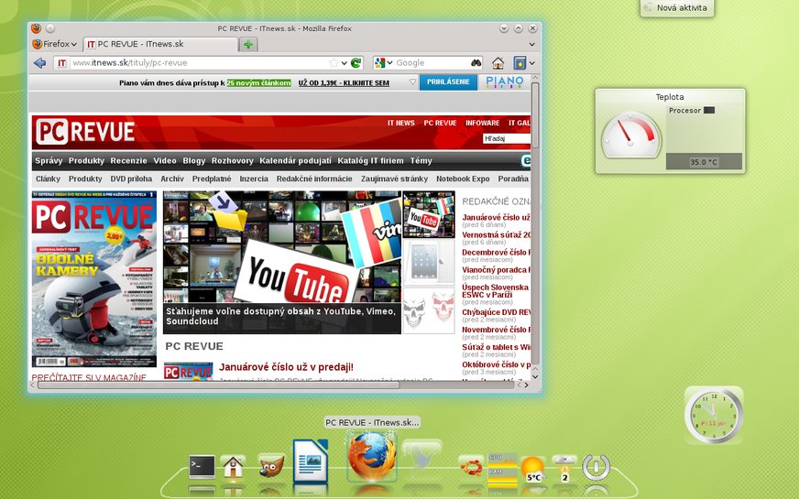
Task: Open the YouTube featured article image
Action: pos(282,262)
